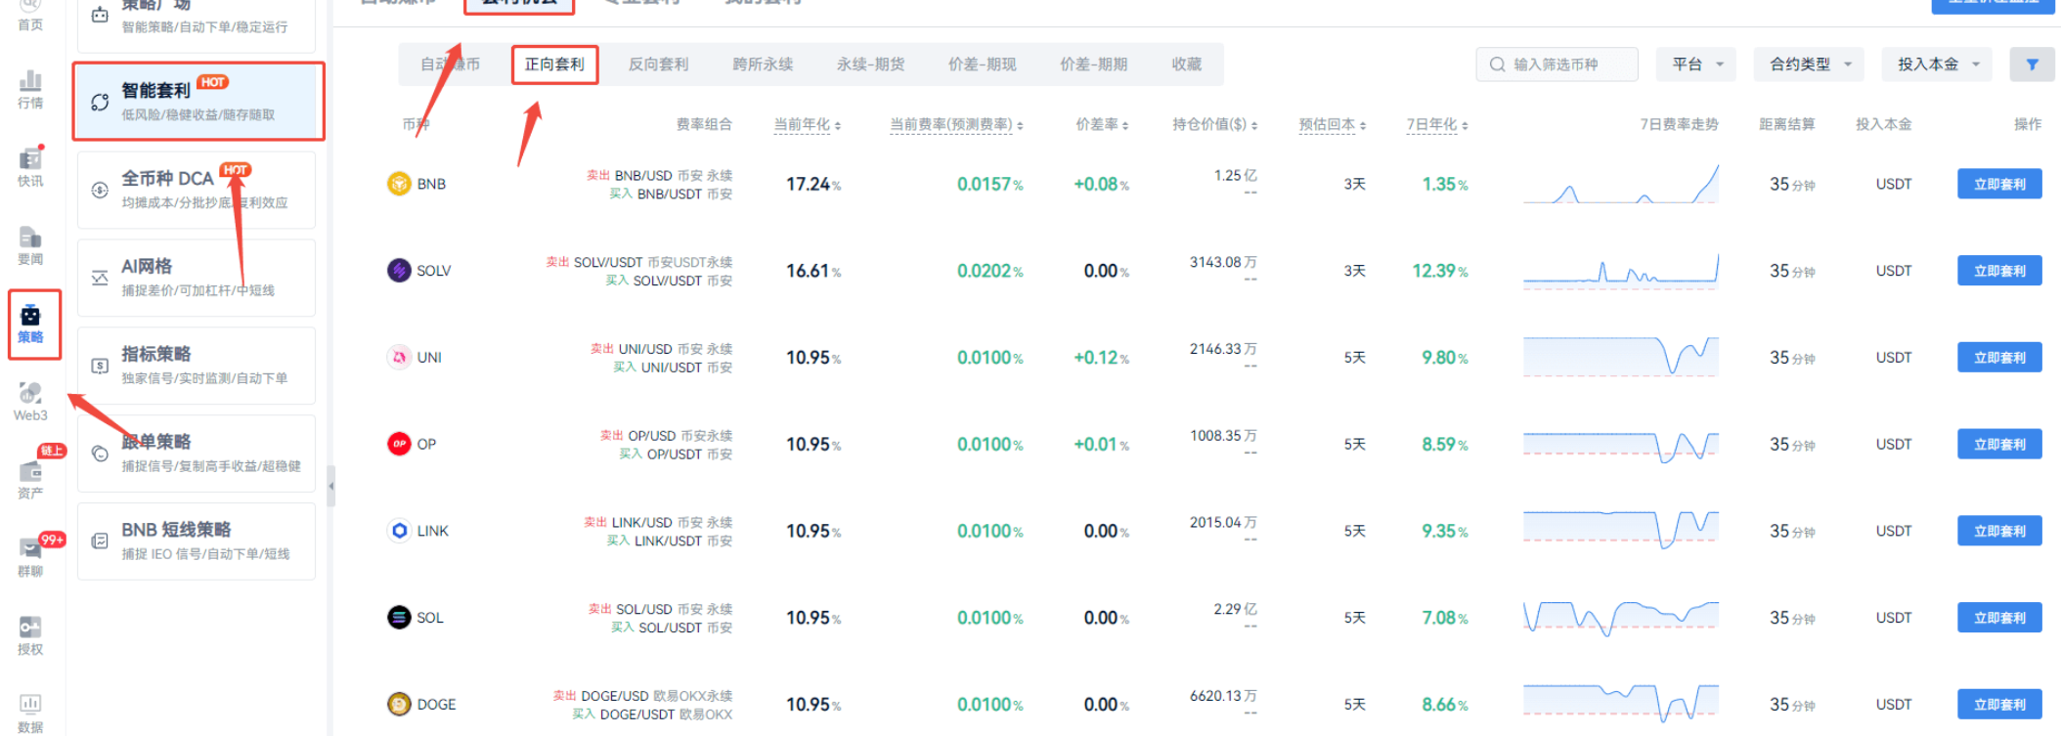Click the DOGE coin icon
Screen dimensions: 2061x736
point(399,704)
